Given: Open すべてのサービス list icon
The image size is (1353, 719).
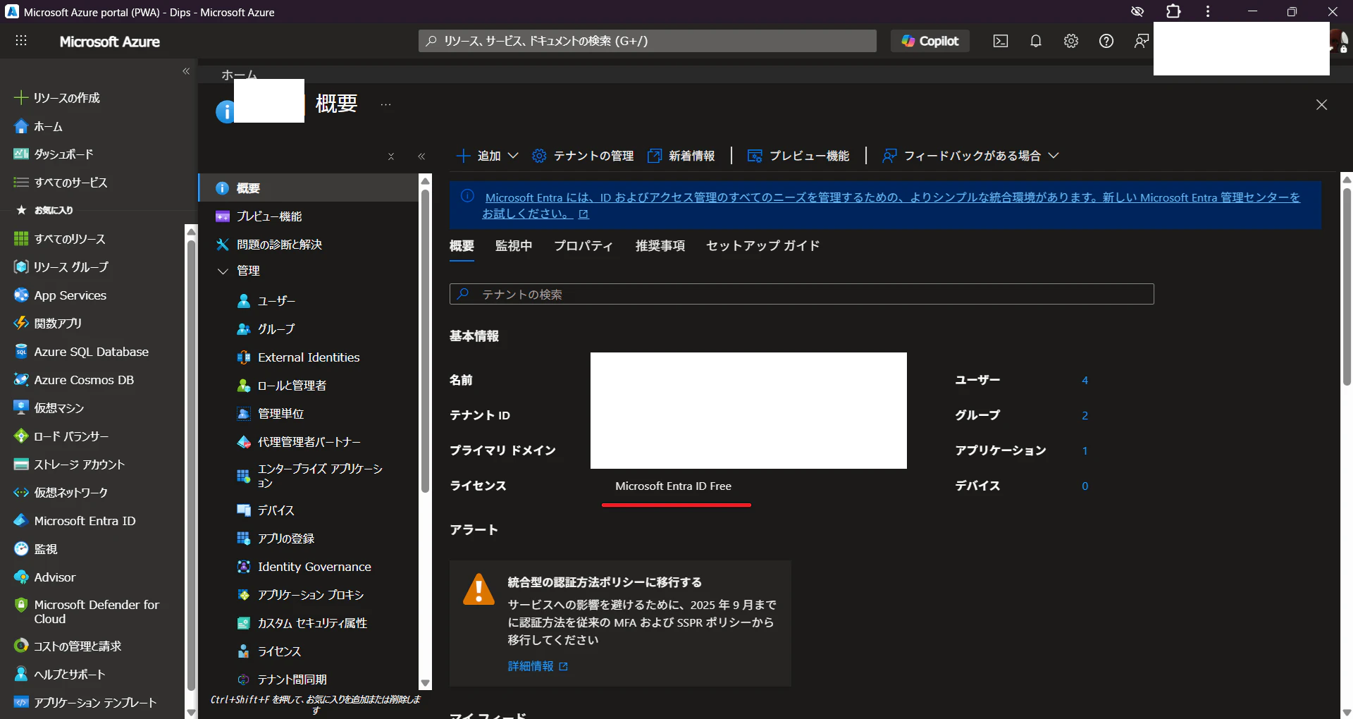Looking at the screenshot, I should click(21, 182).
